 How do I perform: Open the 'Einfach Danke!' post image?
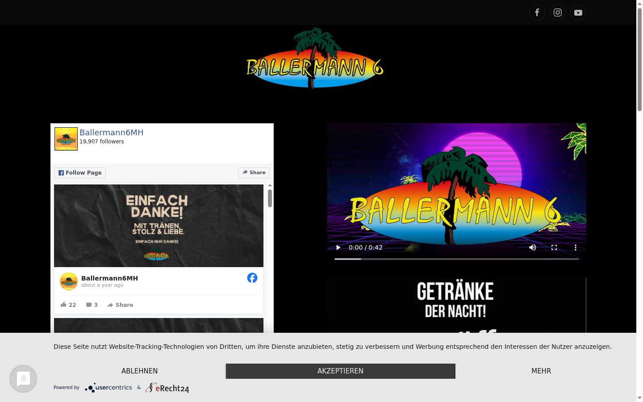[159, 226]
